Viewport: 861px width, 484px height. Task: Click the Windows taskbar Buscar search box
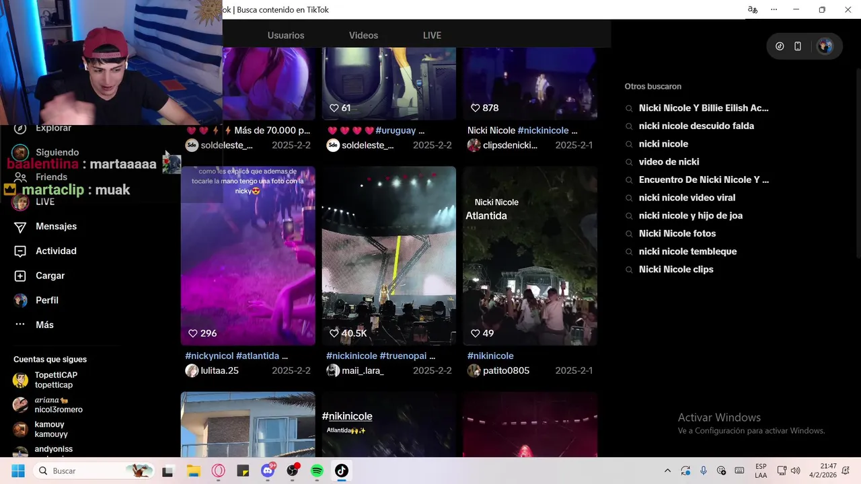(x=94, y=471)
